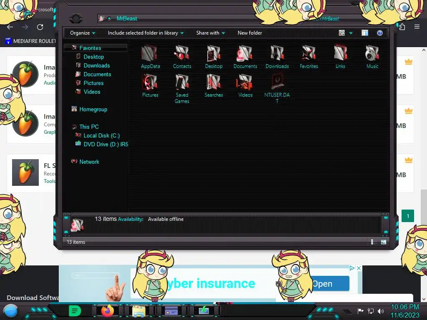
Task: Open the Music folder icon
Action: pos(372,57)
